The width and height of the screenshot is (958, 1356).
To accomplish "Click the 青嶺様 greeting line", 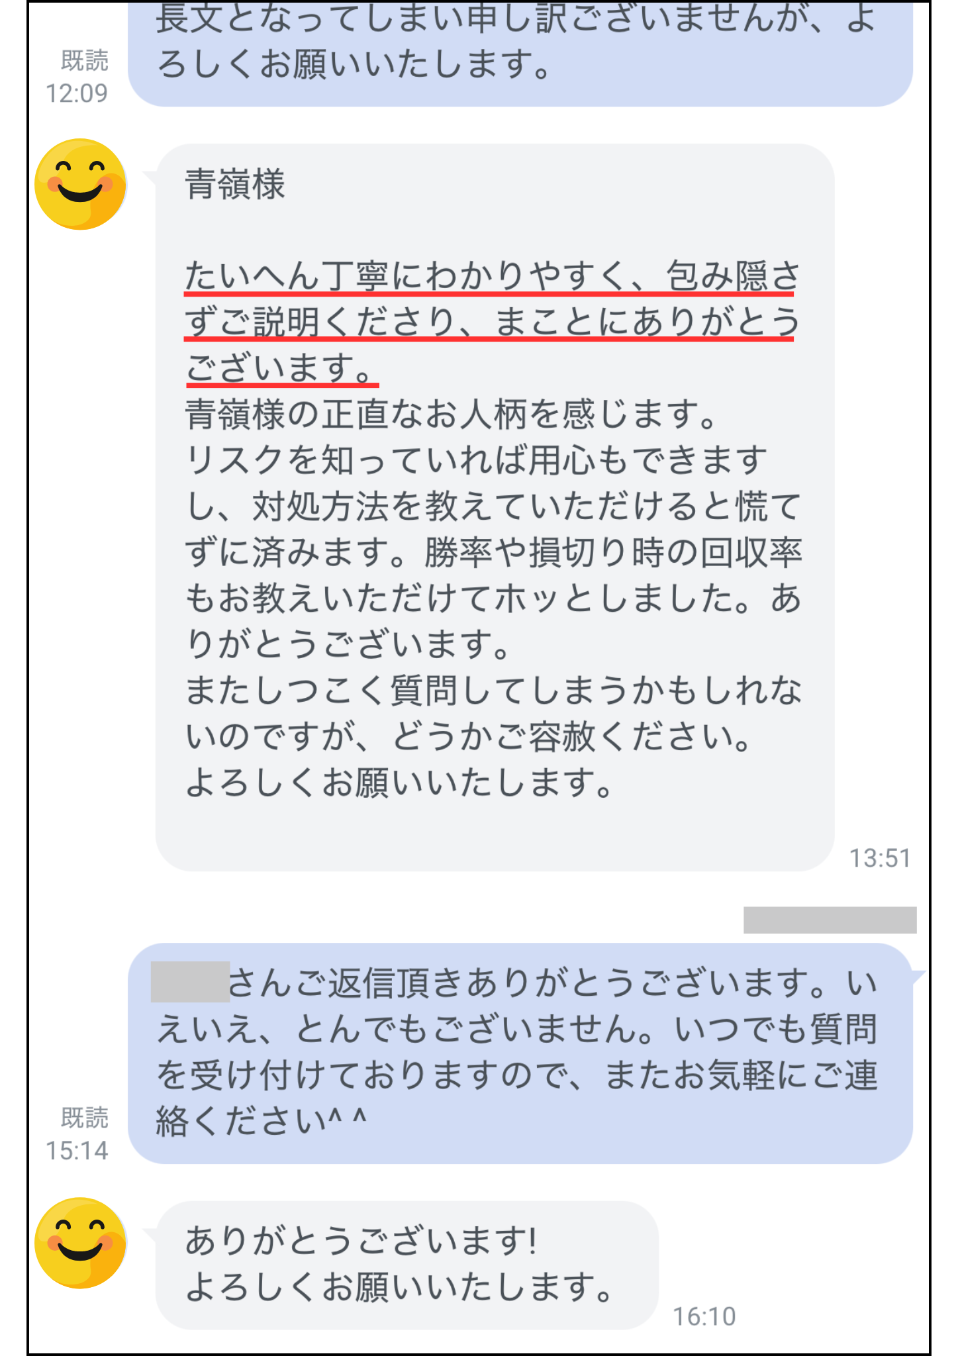I will 235,184.
